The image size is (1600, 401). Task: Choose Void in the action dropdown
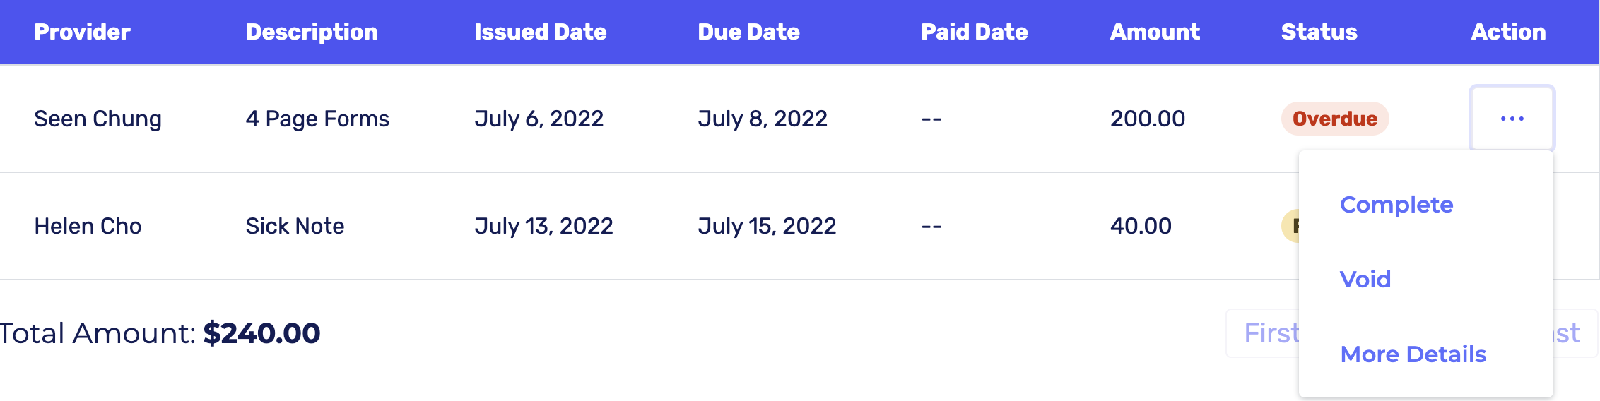pos(1365,280)
